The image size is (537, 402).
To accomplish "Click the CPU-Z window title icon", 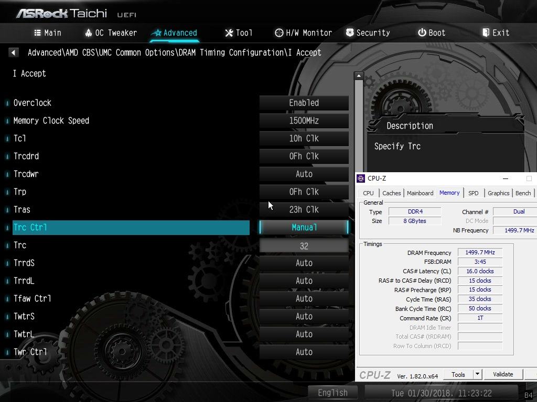I will [361, 178].
